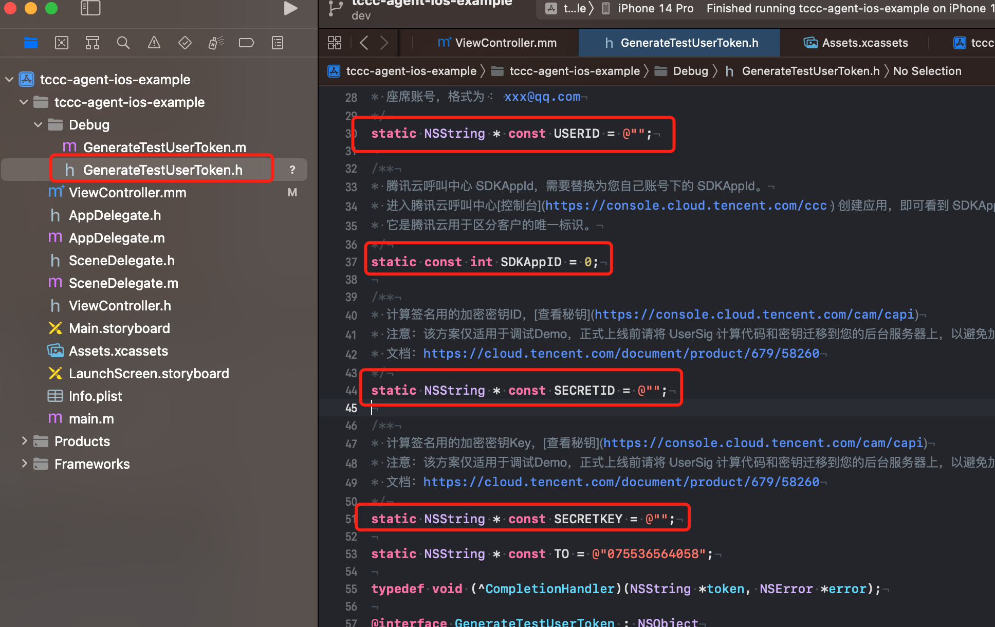This screenshot has width=995, height=627.
Task: Switch to the Assets.xcassets tab
Action: (x=856, y=43)
